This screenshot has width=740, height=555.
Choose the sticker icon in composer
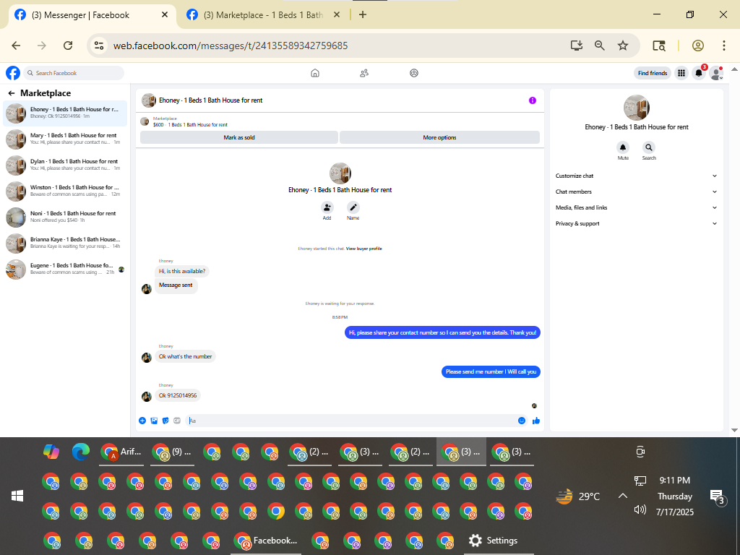[x=165, y=421]
